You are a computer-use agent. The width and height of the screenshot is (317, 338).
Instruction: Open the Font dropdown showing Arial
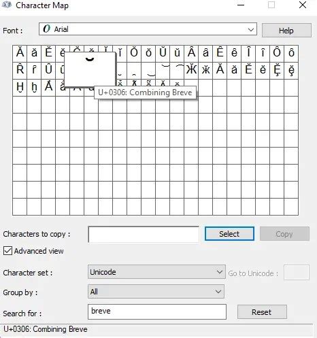[x=148, y=29]
